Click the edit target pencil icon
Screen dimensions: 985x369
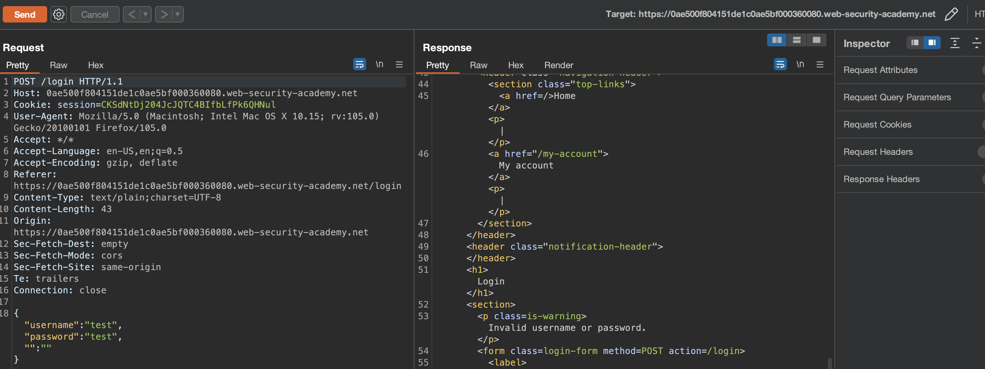click(x=951, y=15)
